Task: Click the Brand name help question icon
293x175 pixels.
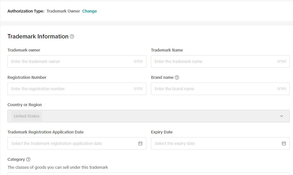Action: click(x=177, y=77)
